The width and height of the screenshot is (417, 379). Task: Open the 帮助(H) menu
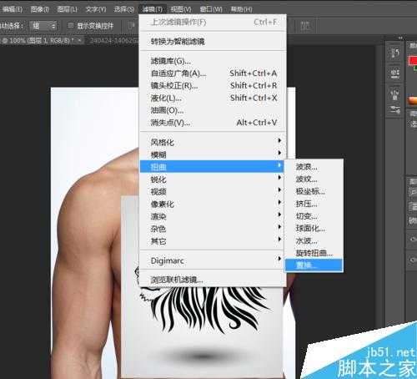tap(241, 9)
